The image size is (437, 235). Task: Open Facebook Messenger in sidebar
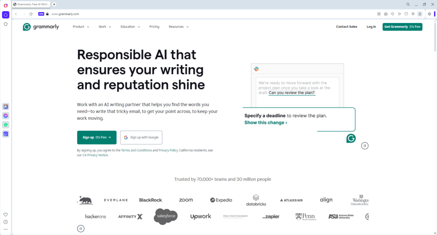click(6, 116)
